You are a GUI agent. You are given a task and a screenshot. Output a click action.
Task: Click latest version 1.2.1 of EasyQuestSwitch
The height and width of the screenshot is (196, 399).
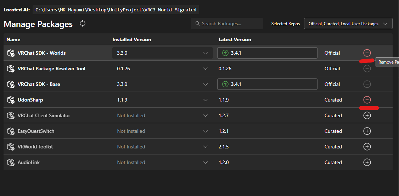(x=224, y=131)
